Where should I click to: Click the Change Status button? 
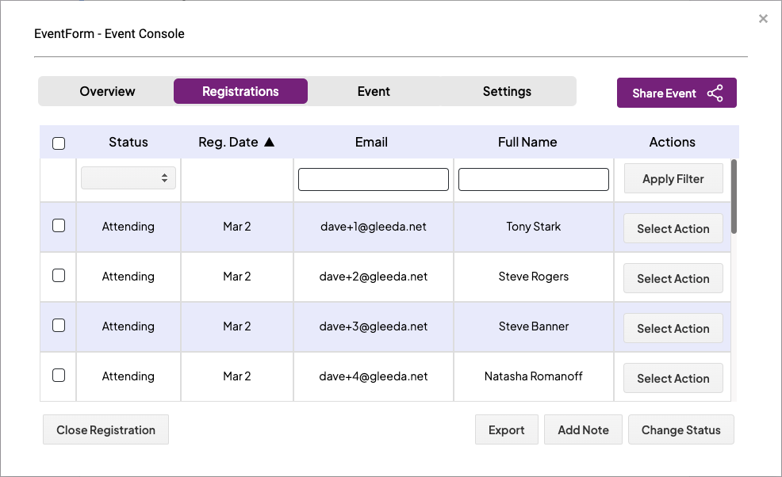pyautogui.click(x=680, y=429)
